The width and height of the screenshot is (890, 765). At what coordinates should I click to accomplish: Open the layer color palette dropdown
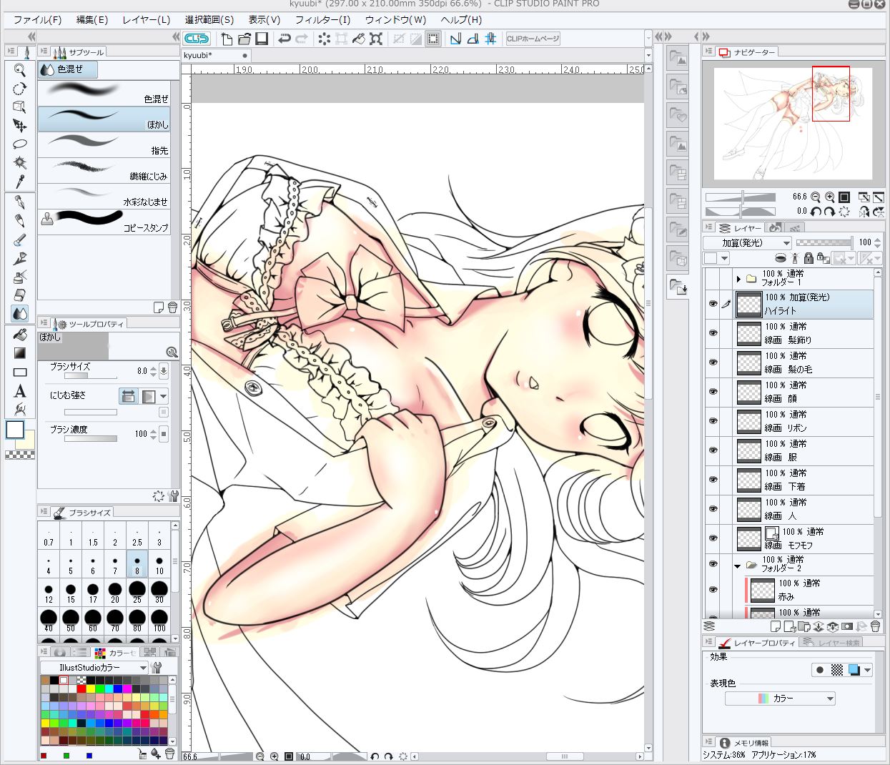[716, 258]
